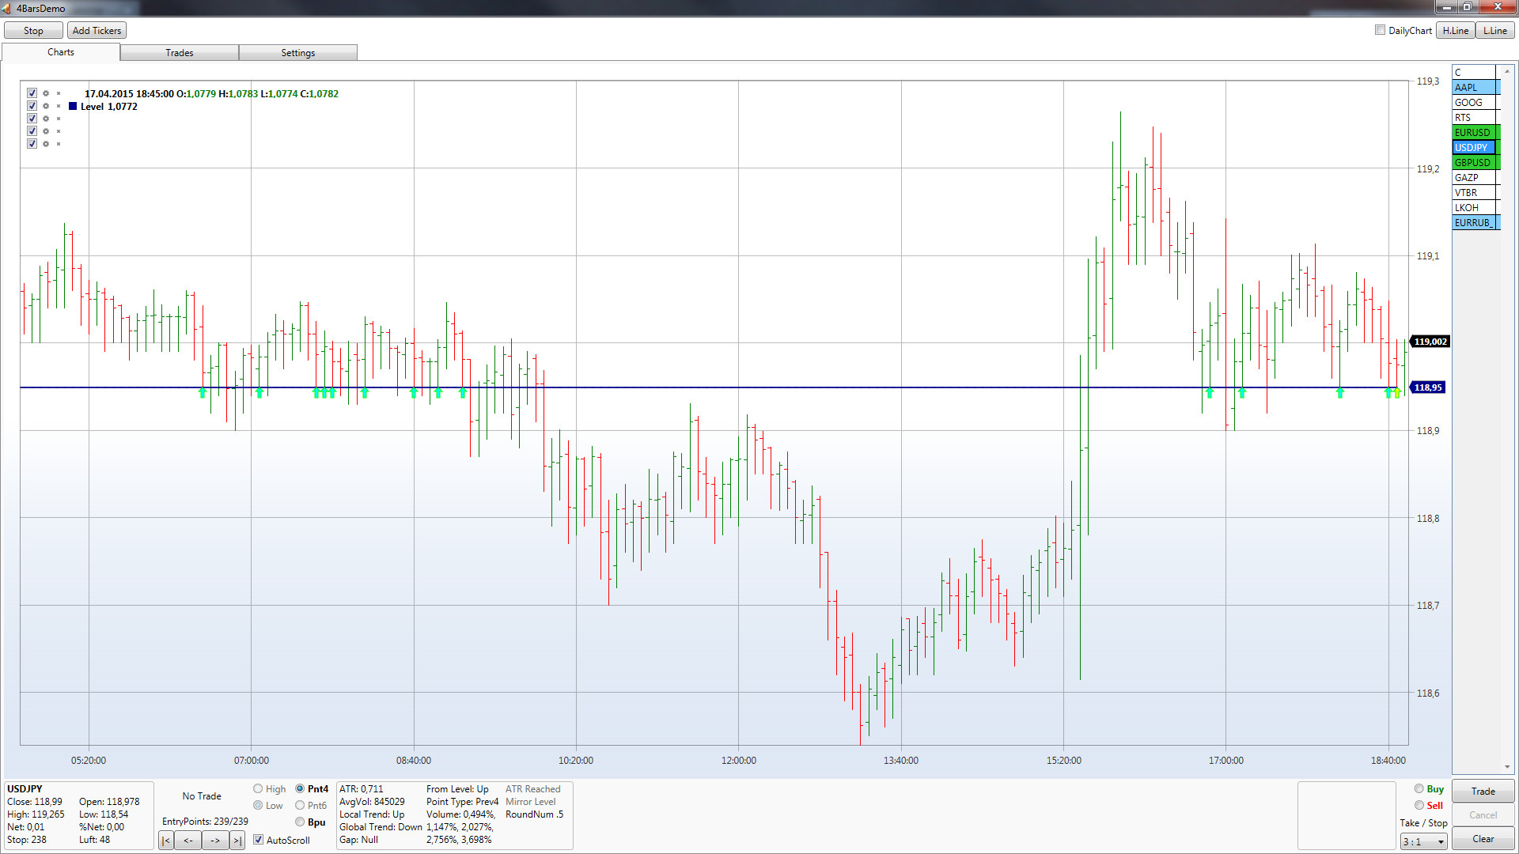Select EURUSD in the ticker list

point(1472,133)
